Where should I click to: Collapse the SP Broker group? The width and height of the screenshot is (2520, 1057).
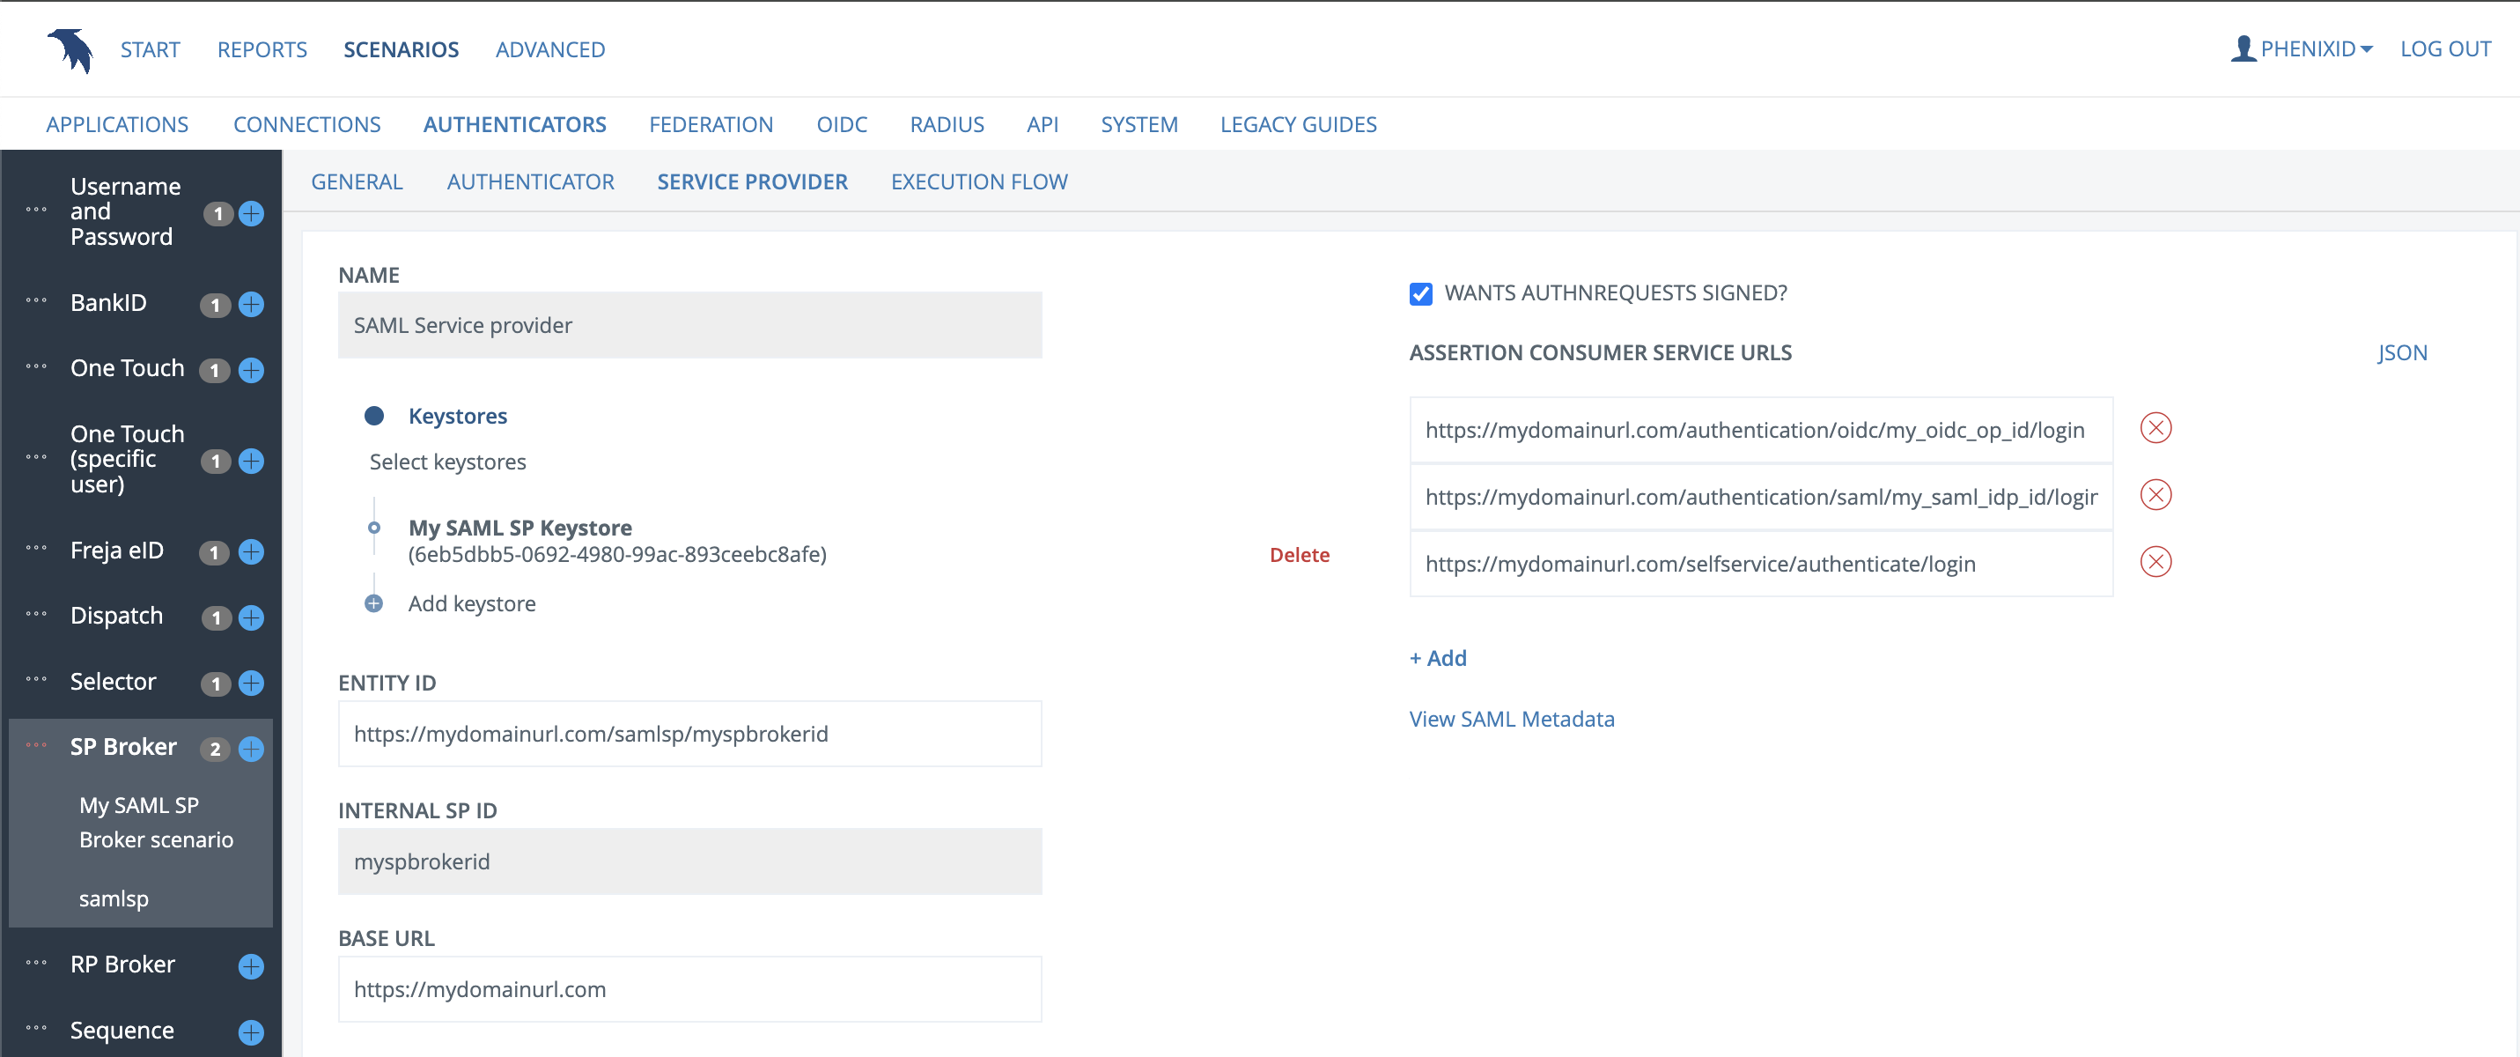click(x=123, y=747)
